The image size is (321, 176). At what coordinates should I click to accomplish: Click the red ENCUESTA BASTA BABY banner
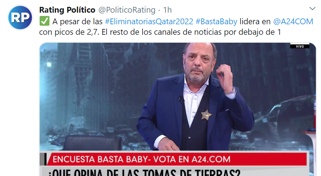point(176,159)
